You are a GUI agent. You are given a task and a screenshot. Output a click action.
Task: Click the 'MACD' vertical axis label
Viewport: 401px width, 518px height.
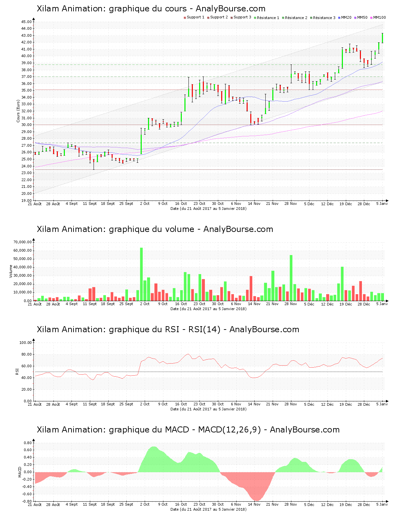[x=20, y=472]
